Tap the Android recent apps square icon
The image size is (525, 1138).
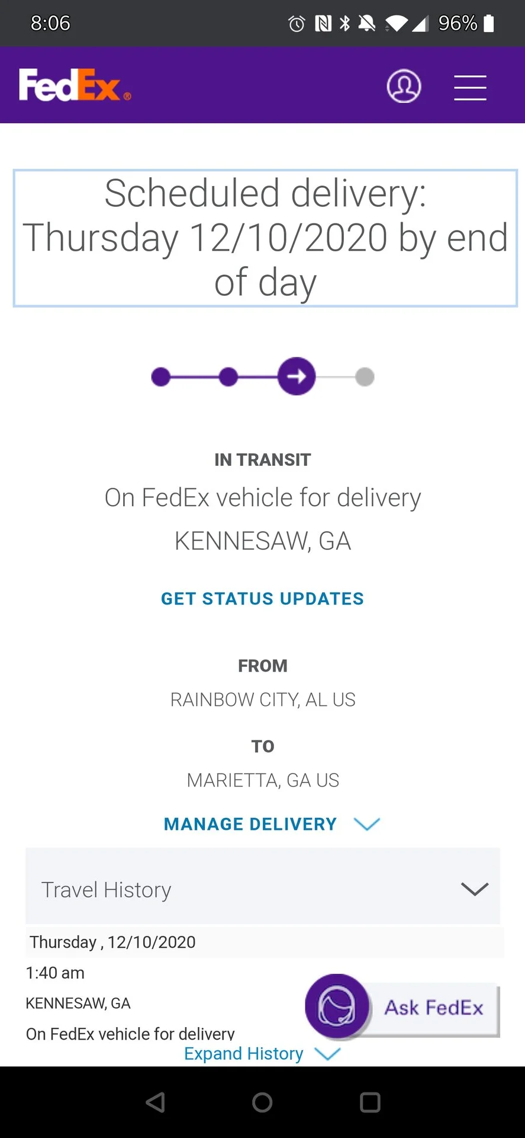pos(370,1102)
